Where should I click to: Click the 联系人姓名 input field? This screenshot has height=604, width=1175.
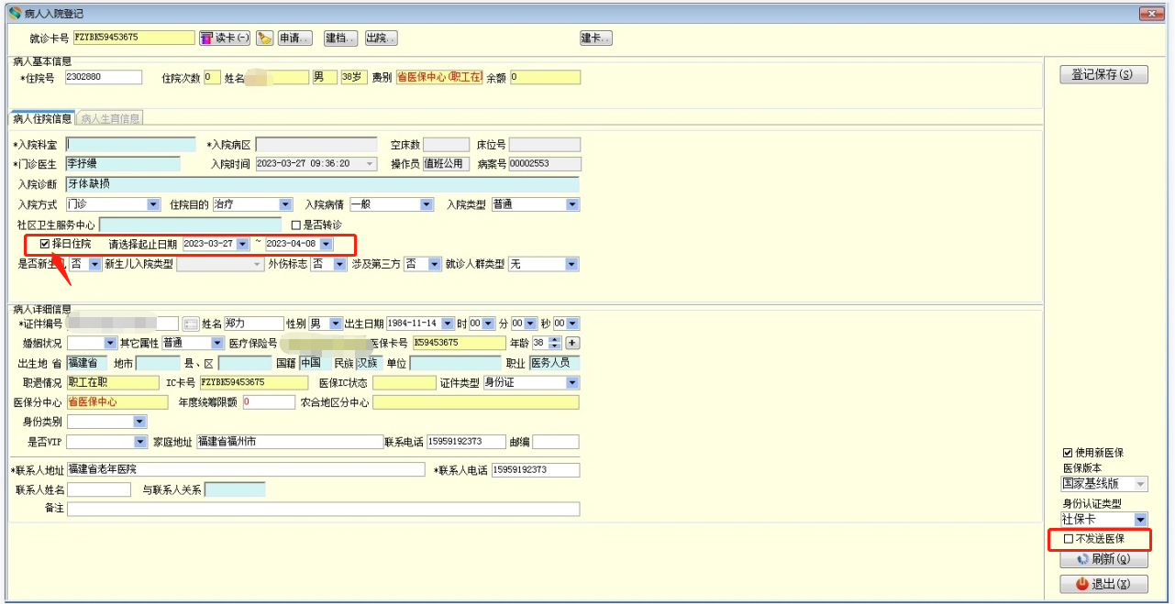pyautogui.click(x=99, y=489)
